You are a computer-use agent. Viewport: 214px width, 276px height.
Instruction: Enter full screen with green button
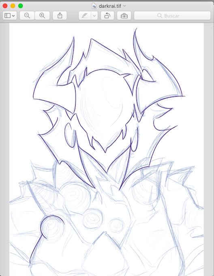tap(21, 6)
